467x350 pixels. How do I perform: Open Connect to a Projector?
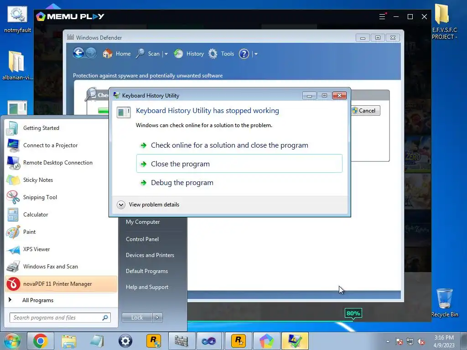[x=61, y=145]
